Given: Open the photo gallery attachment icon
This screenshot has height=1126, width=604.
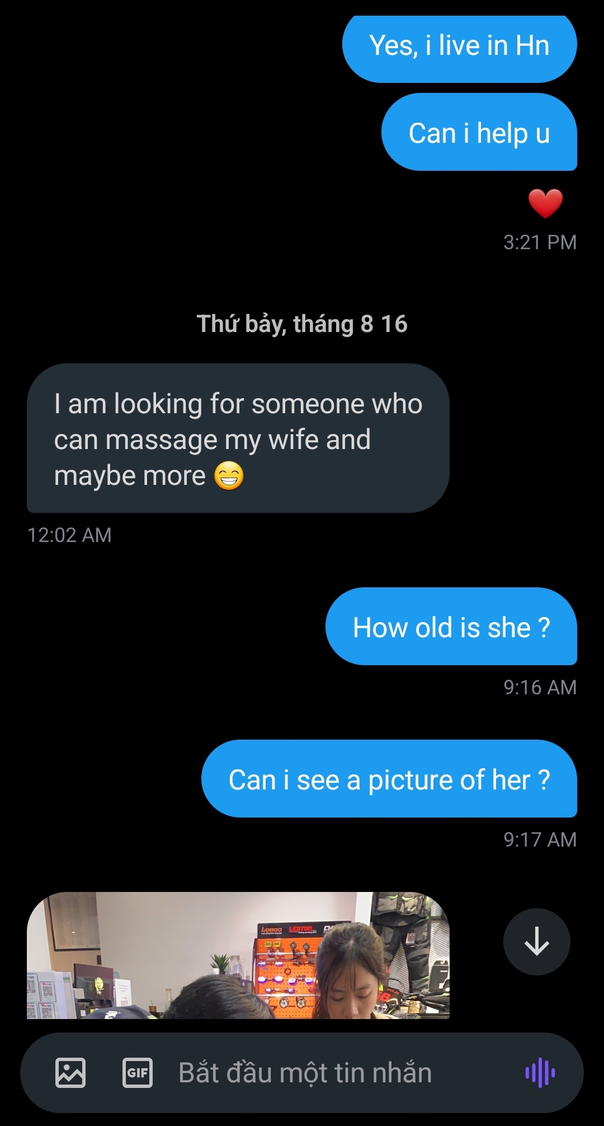Looking at the screenshot, I should click(x=70, y=1073).
